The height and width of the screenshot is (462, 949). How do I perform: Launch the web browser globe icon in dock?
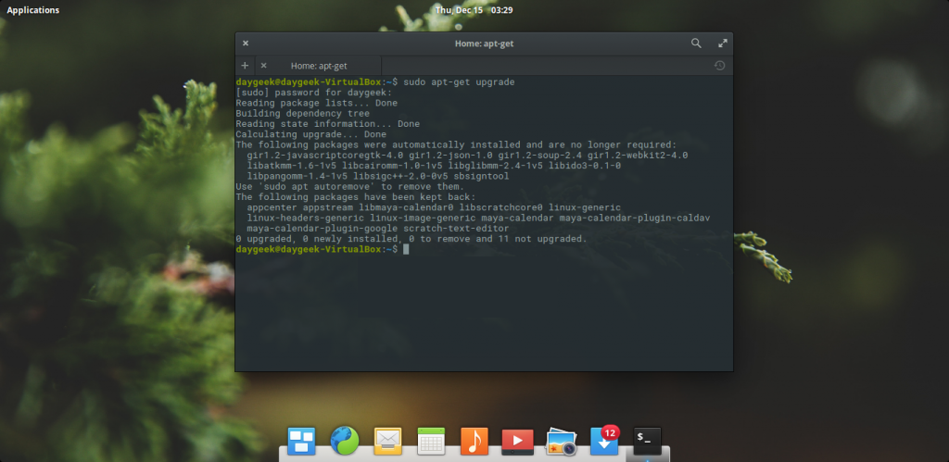coord(345,441)
